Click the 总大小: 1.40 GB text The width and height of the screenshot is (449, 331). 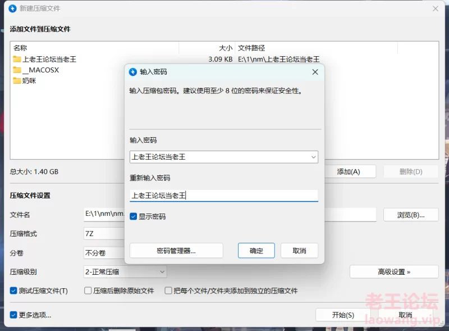point(34,171)
